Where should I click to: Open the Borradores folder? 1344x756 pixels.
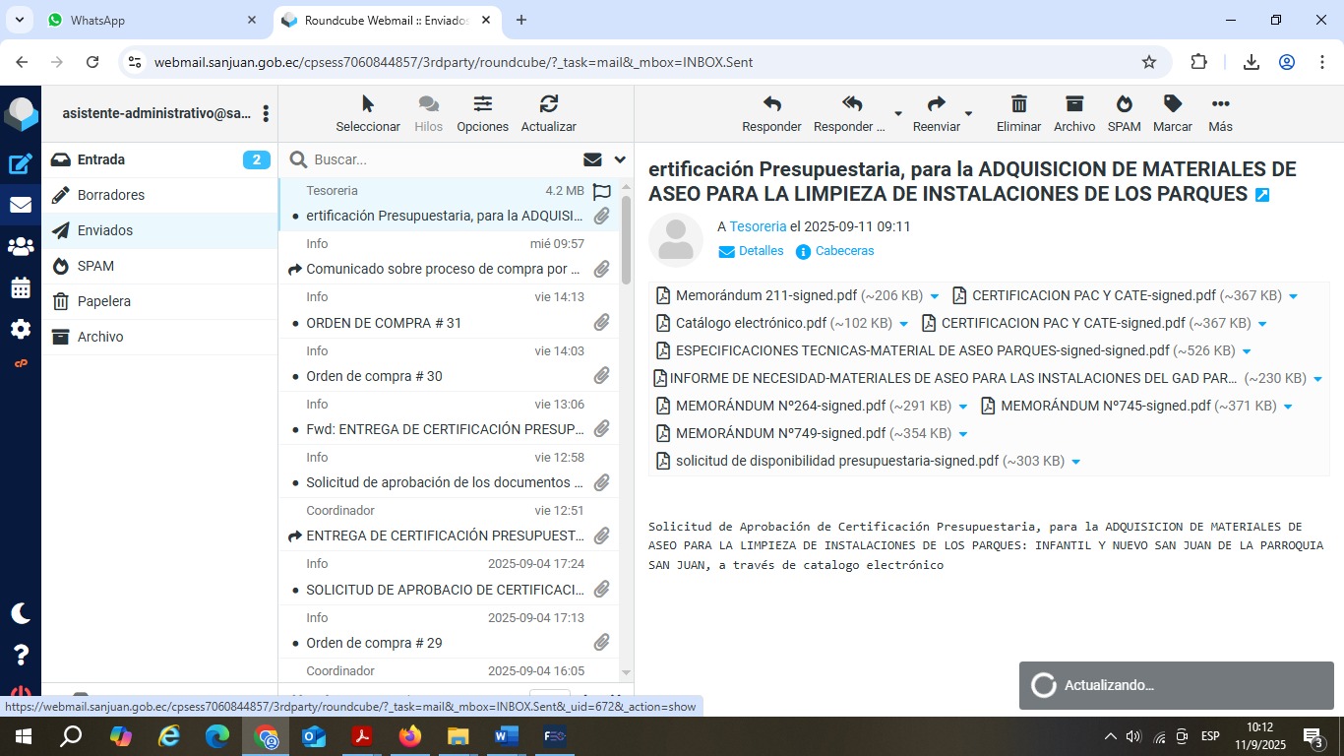[111, 195]
